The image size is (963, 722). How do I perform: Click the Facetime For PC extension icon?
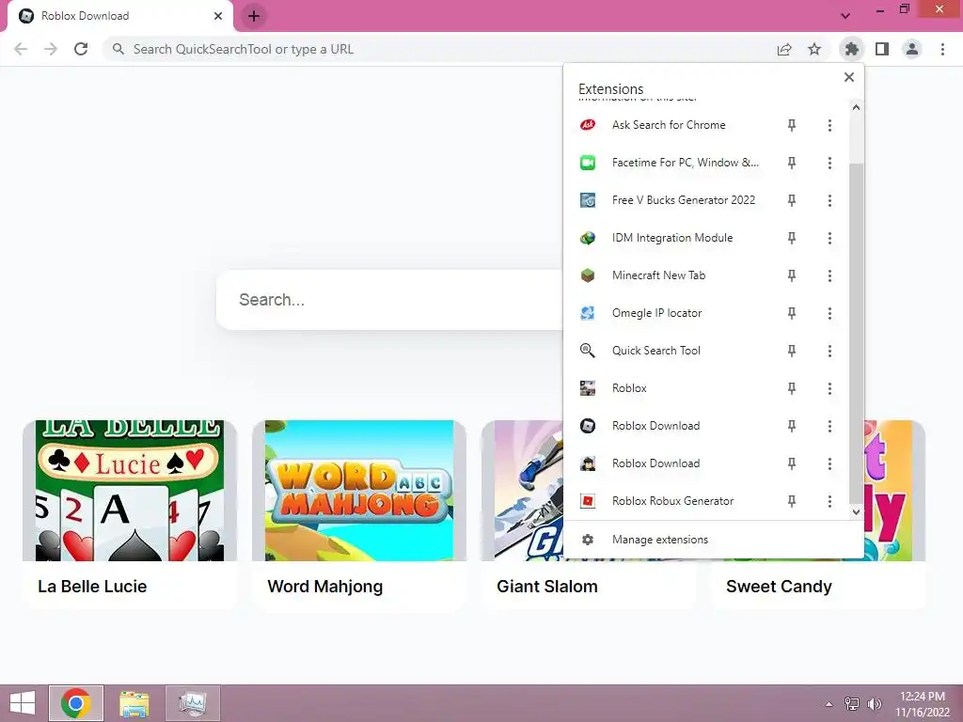588,163
